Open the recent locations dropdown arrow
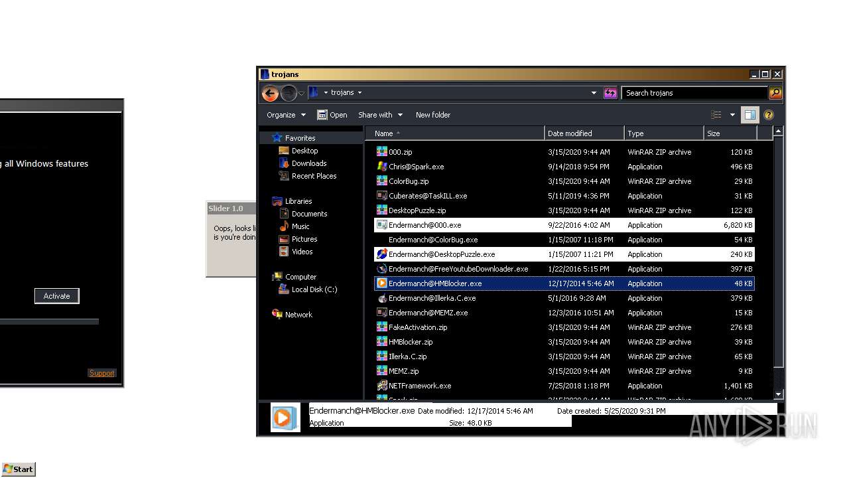Screen dimensions: 849x478 (x=301, y=93)
